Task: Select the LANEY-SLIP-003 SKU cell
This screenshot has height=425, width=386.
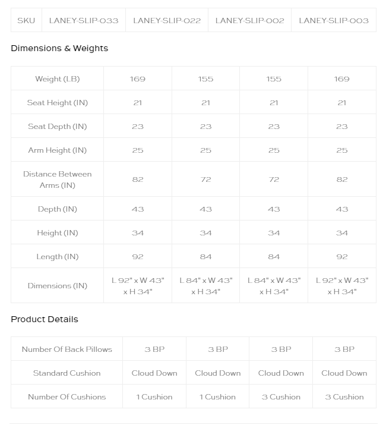Action: click(x=334, y=20)
